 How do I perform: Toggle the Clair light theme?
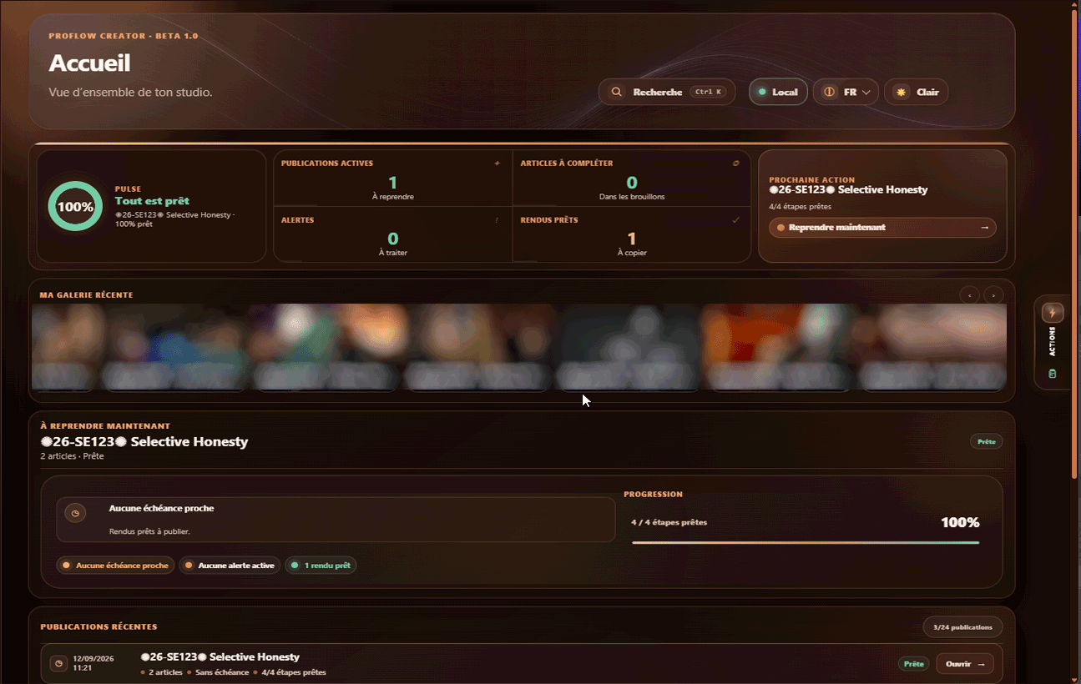[x=916, y=92]
